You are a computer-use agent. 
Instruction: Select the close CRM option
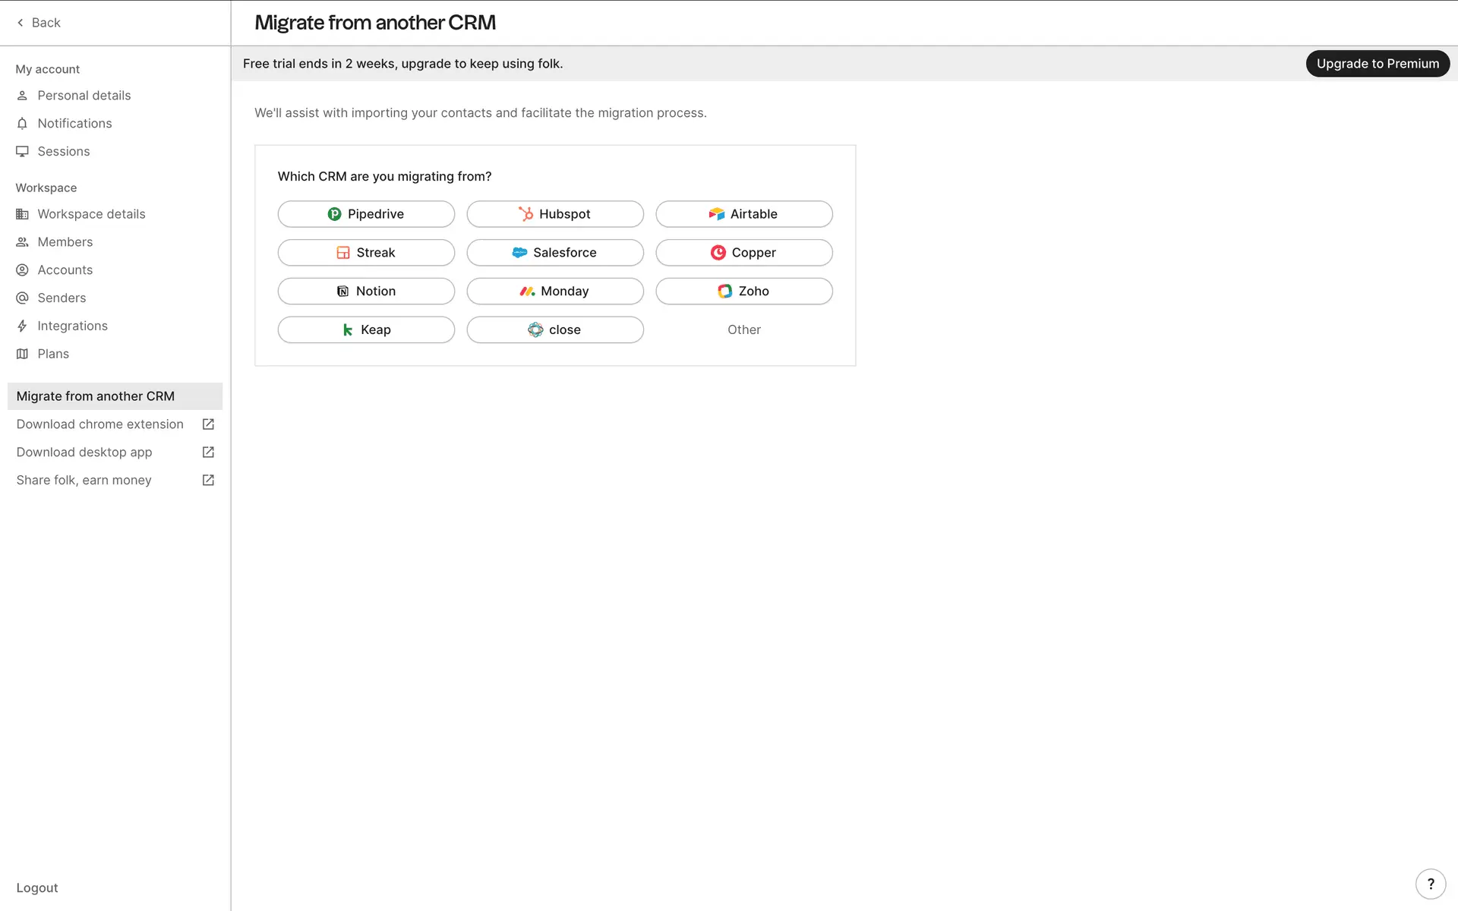[x=554, y=329]
